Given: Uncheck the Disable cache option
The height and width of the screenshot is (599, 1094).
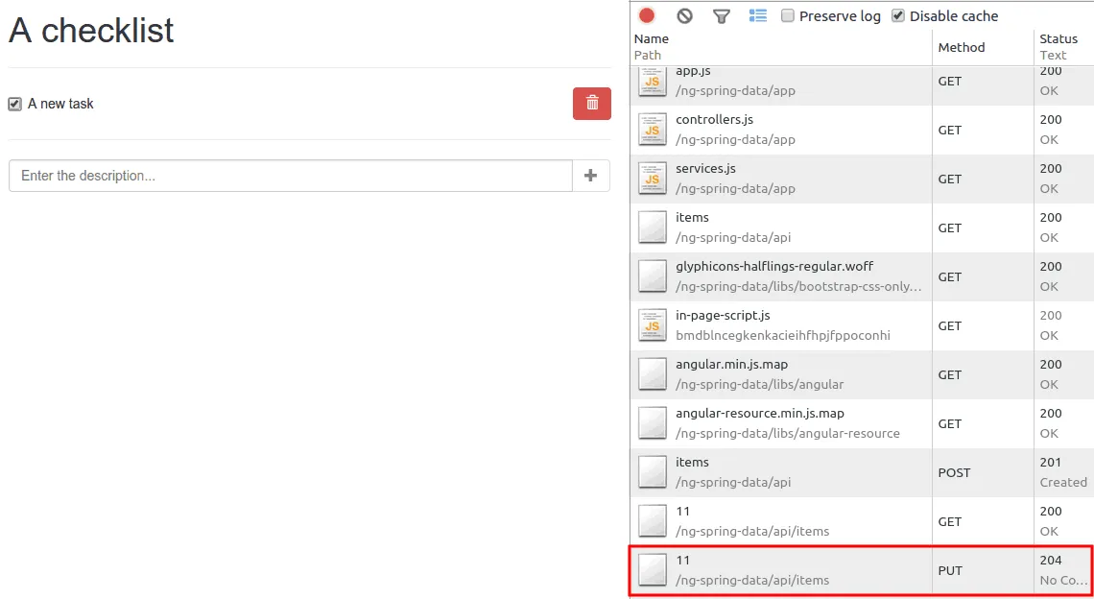Looking at the screenshot, I should [x=898, y=15].
